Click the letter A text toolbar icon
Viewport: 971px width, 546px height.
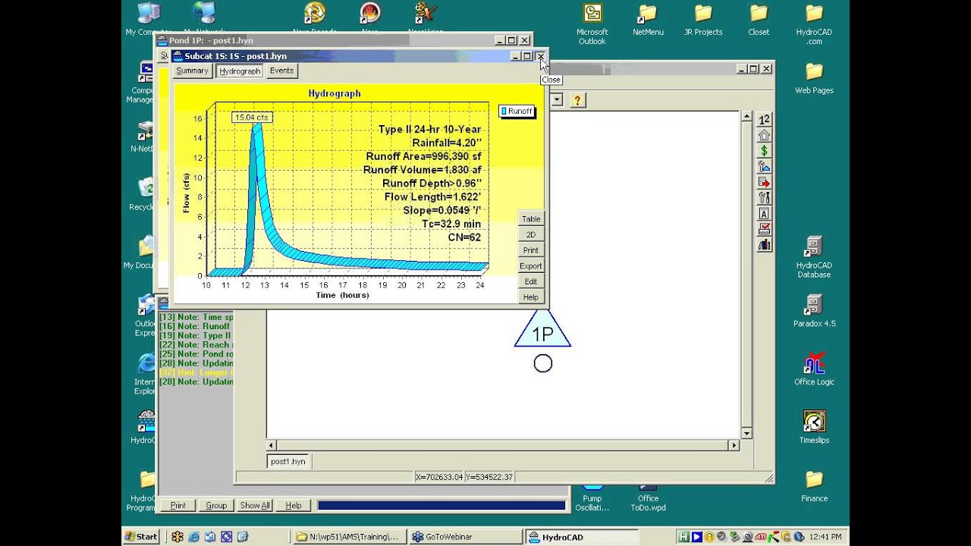pos(764,214)
